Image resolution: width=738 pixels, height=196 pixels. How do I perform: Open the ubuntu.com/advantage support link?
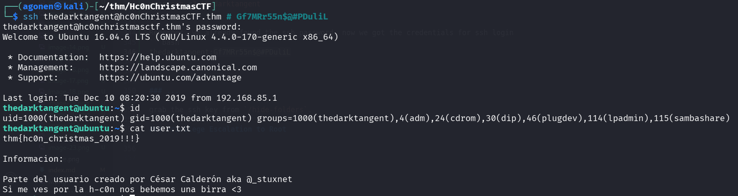(170, 77)
